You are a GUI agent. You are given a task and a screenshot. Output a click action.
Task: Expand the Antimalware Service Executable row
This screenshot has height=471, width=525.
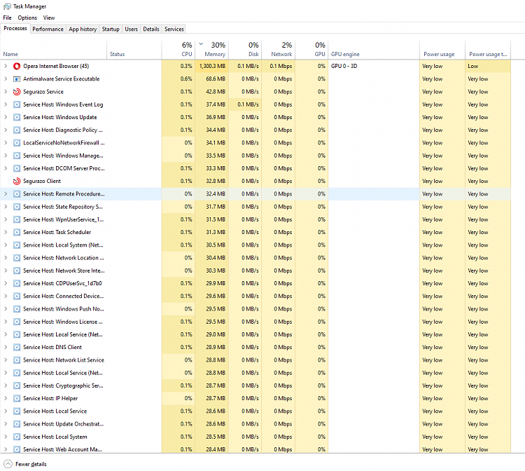(6, 78)
